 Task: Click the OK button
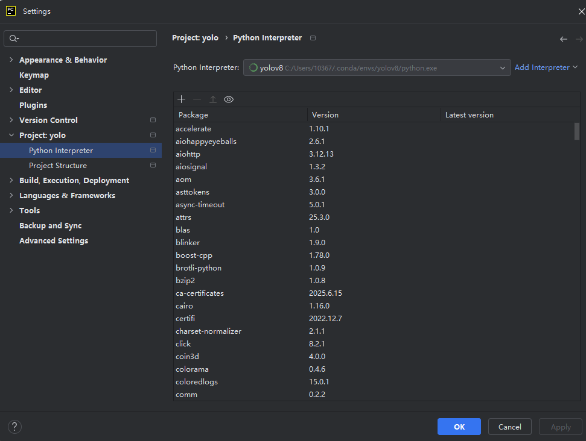pos(459,427)
